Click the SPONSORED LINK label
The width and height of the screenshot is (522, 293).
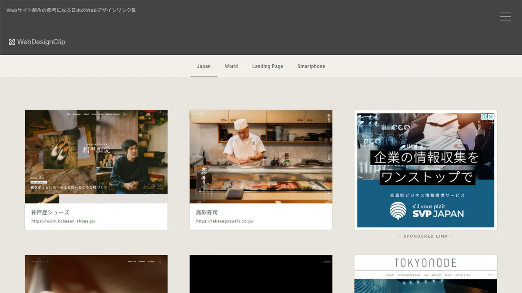click(x=425, y=236)
